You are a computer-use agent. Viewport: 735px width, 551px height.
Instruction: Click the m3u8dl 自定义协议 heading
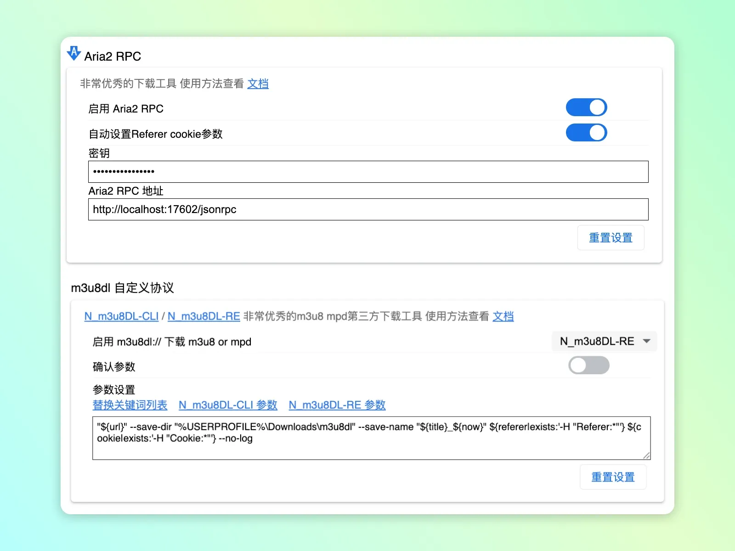(x=122, y=288)
